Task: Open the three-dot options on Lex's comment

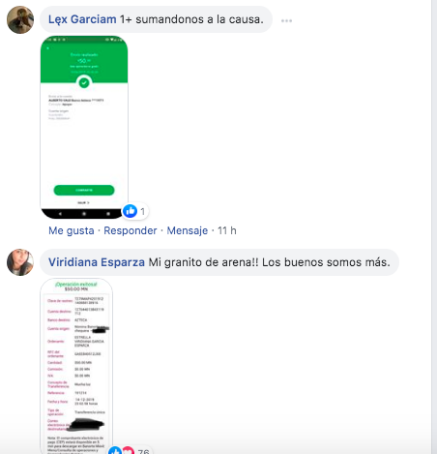Action: point(286,20)
